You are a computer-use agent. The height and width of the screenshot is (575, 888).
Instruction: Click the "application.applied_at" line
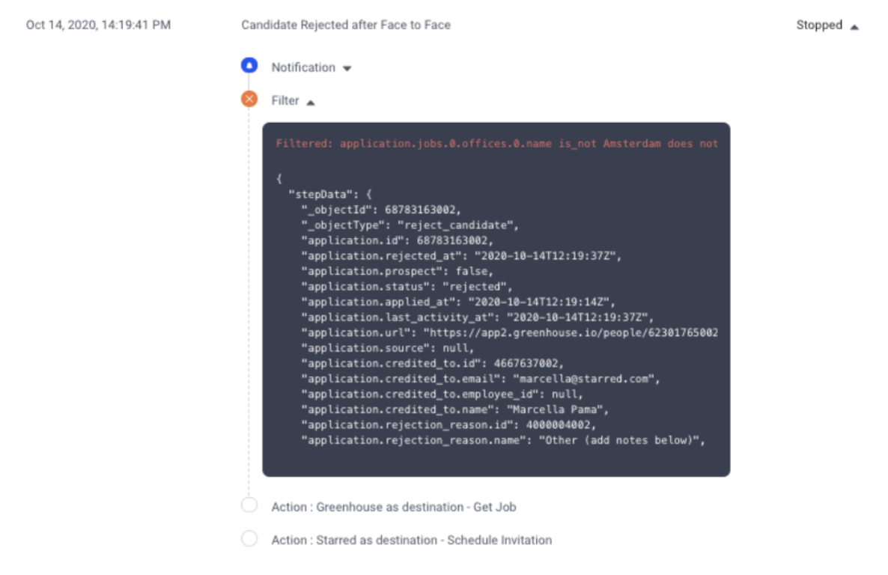pyautogui.click(x=458, y=302)
